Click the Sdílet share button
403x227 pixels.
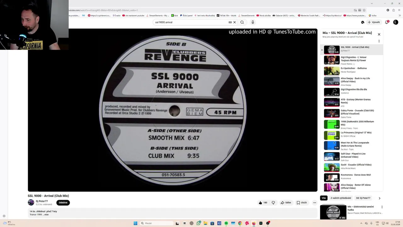pos(286,203)
